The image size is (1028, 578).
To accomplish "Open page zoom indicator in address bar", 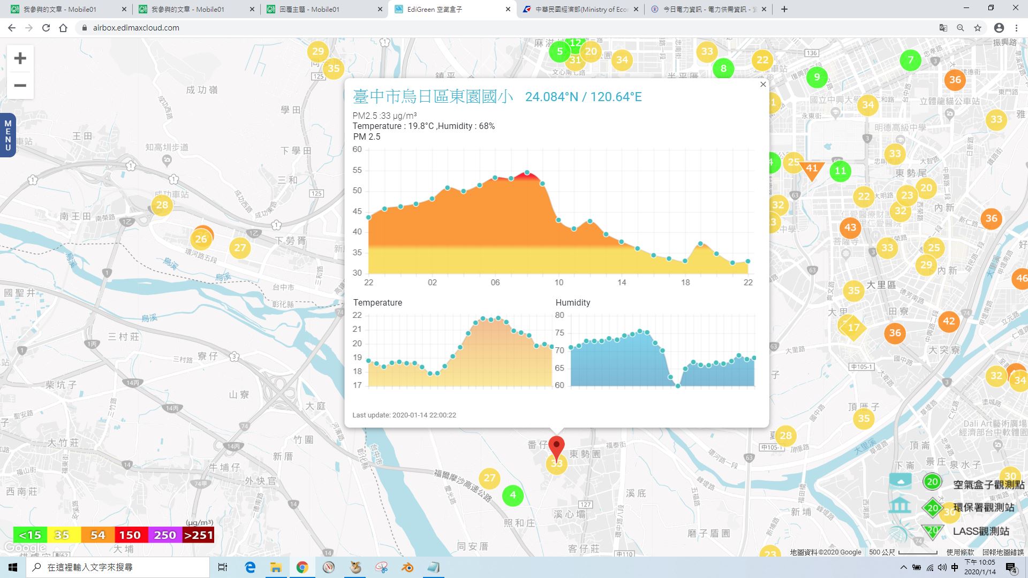I will tap(961, 28).
